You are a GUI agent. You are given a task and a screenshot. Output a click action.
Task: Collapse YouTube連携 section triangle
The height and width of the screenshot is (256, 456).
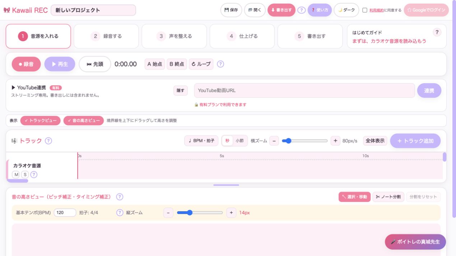click(x=13, y=87)
